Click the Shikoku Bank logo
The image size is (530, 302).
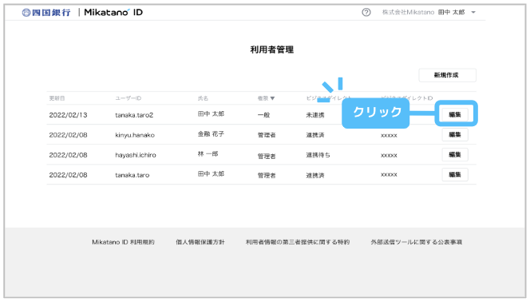point(46,13)
